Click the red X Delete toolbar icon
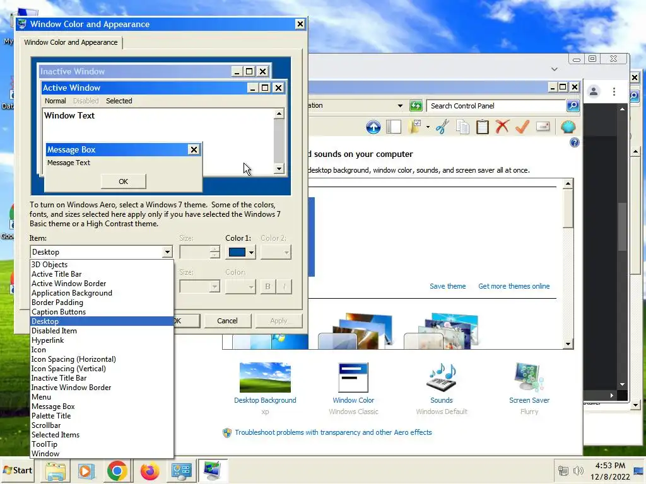 [x=502, y=127]
